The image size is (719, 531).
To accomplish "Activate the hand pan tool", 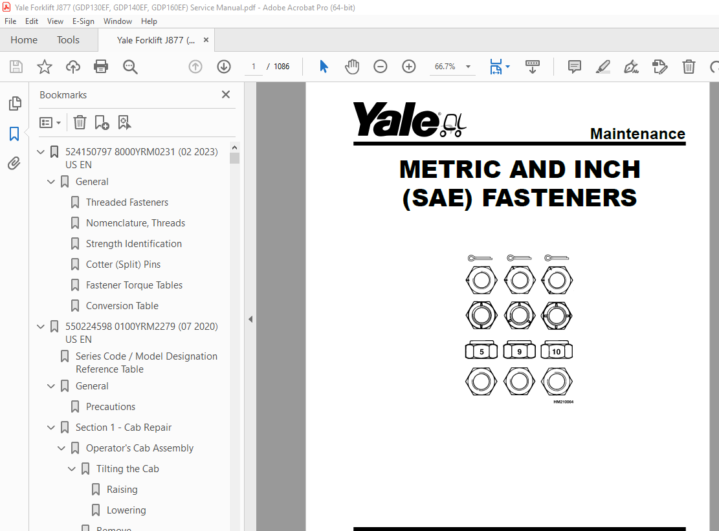I will click(352, 67).
